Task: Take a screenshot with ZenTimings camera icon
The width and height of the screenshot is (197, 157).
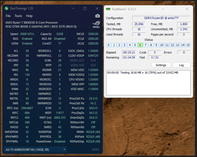Action: [97, 16]
